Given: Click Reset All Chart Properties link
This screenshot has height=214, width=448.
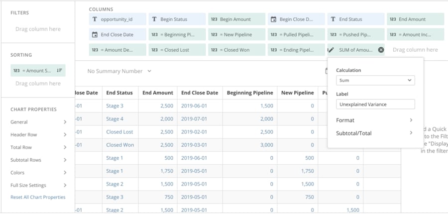Looking at the screenshot, I should click(x=38, y=197).
